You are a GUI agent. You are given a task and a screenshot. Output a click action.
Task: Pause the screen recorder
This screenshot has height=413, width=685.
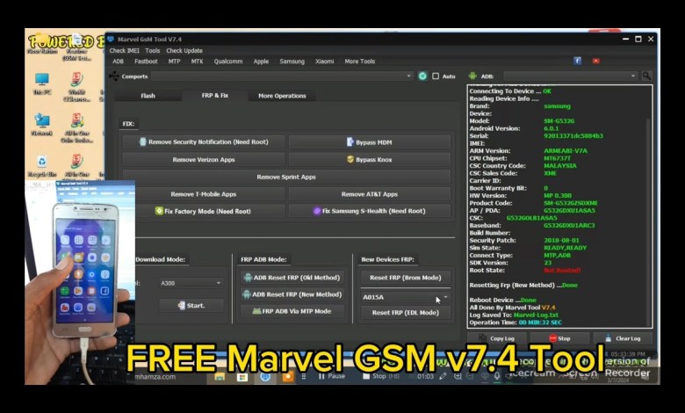click(332, 376)
